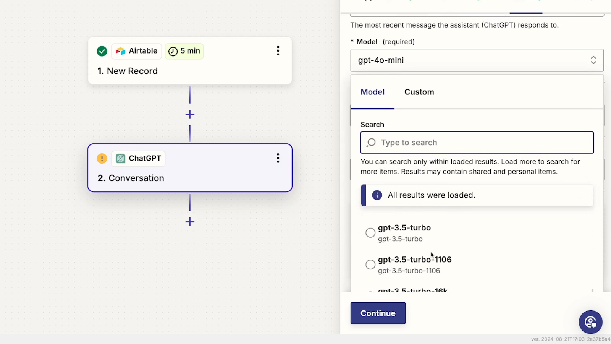The height and width of the screenshot is (344, 611).
Task: Add a step between Airtable and ChatGPT
Action: point(190,114)
